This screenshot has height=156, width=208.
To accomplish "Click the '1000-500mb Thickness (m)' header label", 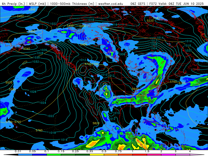I will click(72, 4).
